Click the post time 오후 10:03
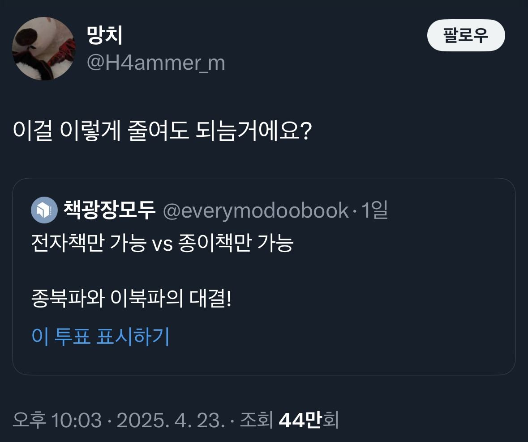Viewport: 528px width, 442px height. [x=56, y=420]
